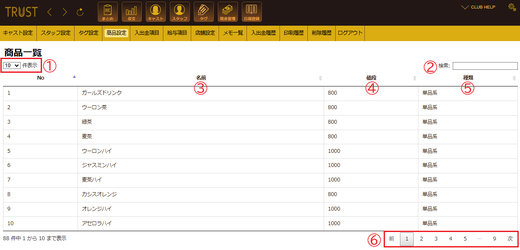
Task: Click the タグ tag icon
Action: click(x=204, y=12)
